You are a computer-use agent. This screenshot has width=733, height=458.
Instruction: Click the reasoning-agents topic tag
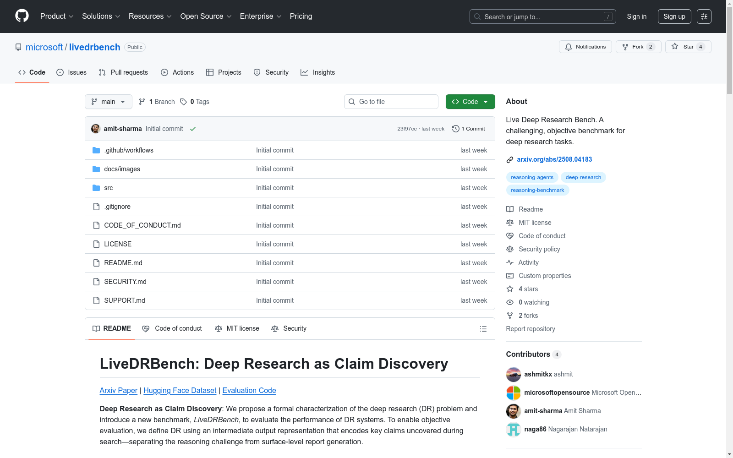pos(532,177)
